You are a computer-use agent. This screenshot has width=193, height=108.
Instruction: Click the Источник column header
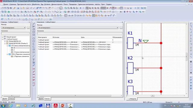tap(56, 37)
